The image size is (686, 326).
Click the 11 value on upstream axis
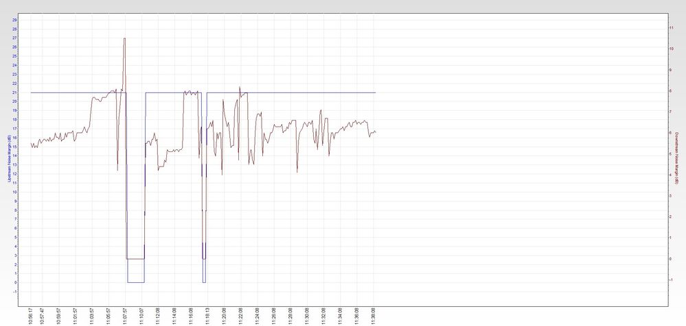click(15, 183)
